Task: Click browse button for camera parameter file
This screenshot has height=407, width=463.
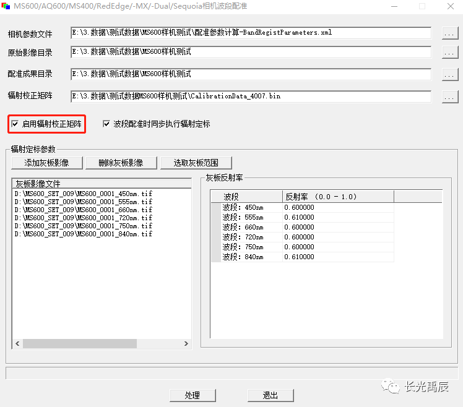Action: 449,33
